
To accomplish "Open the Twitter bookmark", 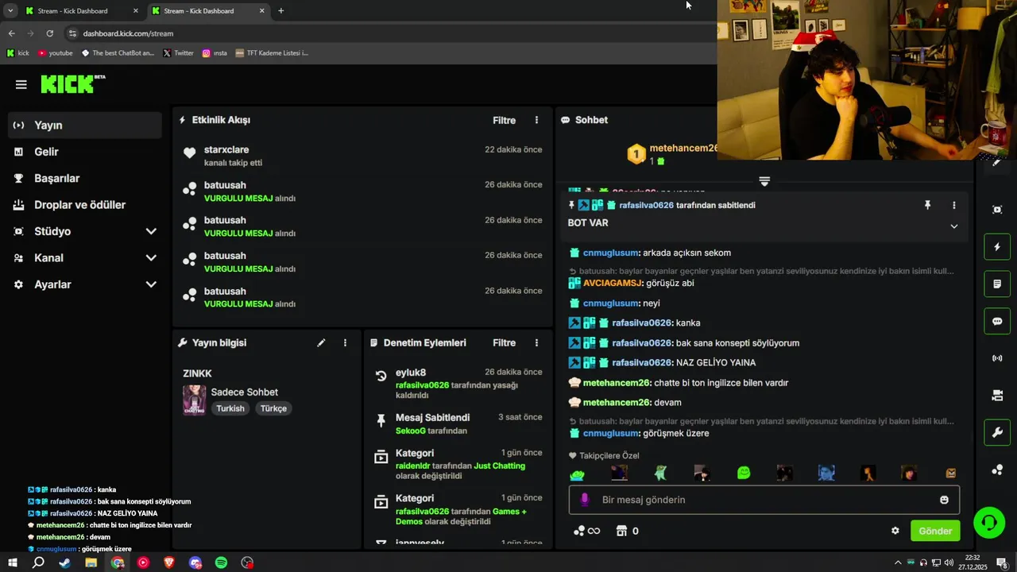I will (178, 53).
